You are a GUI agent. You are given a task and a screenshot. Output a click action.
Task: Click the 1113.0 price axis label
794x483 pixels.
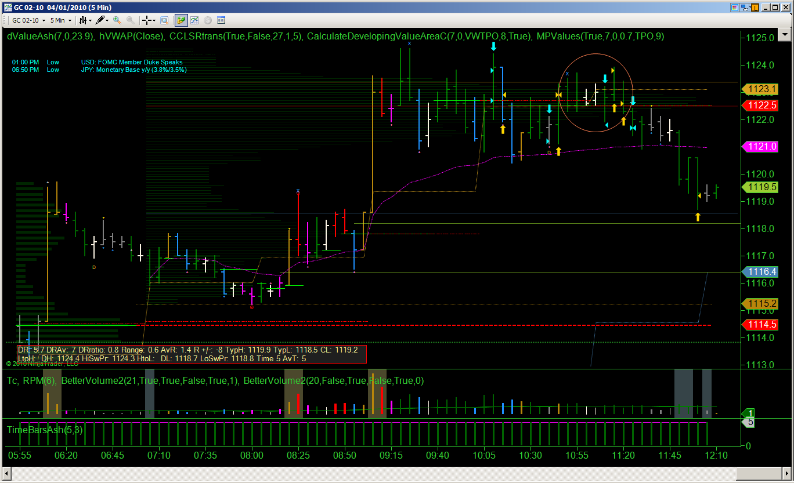click(x=760, y=365)
